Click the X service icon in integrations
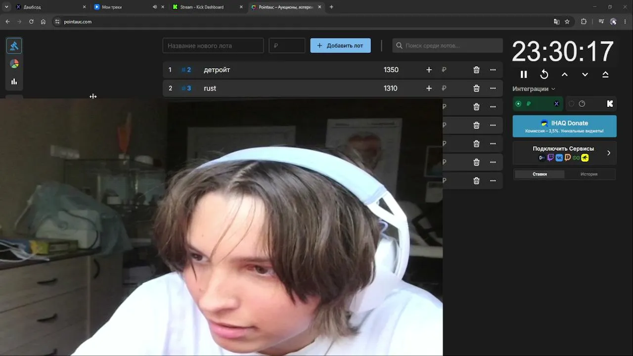 click(556, 104)
